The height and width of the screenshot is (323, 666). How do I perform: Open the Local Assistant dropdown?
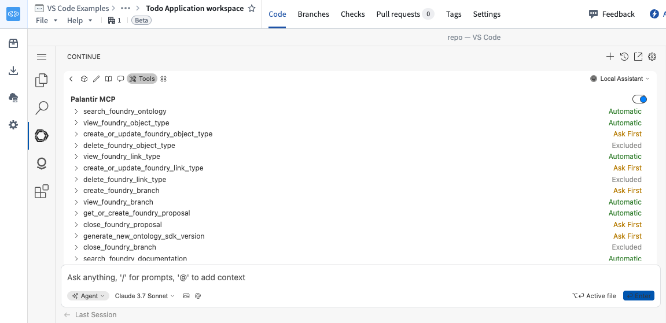point(620,79)
